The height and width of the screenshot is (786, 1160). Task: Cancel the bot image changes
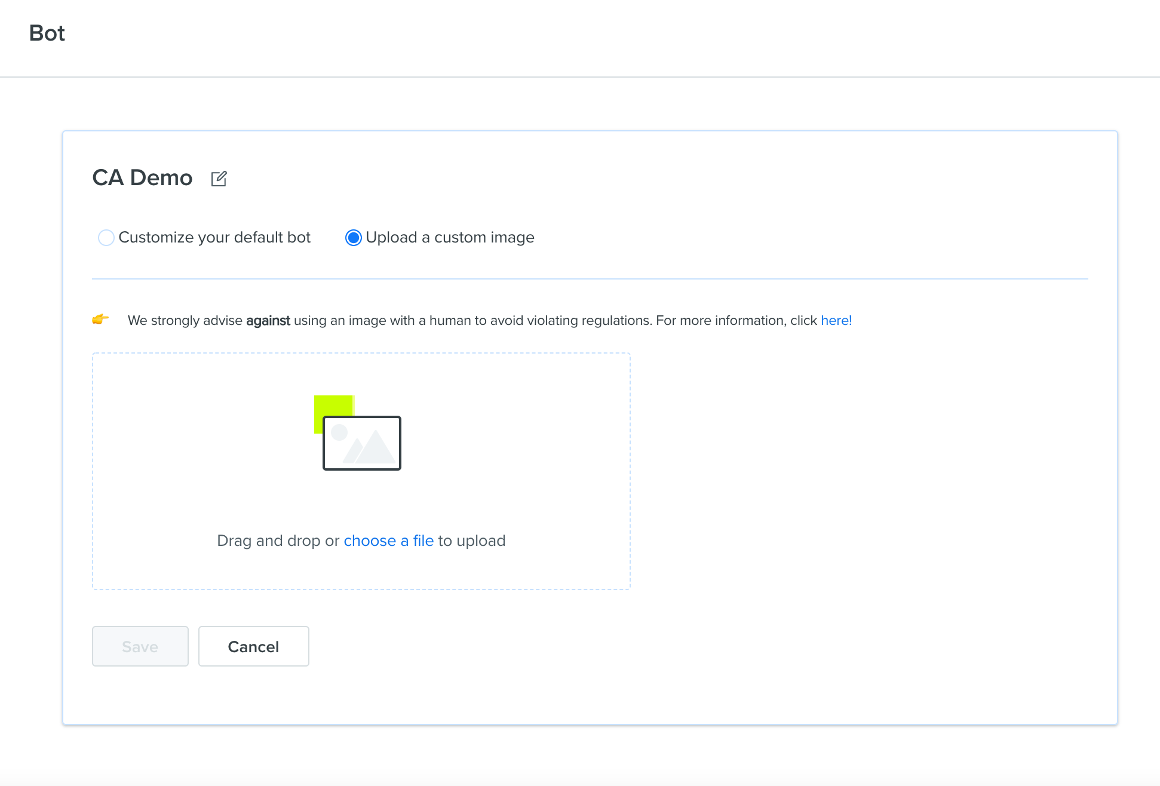[254, 646]
